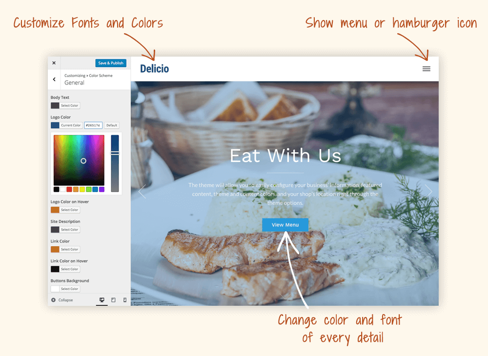Pick the red preset palette swatch
Image resolution: width=488 pixels, height=356 pixels.
pyautogui.click(x=69, y=189)
